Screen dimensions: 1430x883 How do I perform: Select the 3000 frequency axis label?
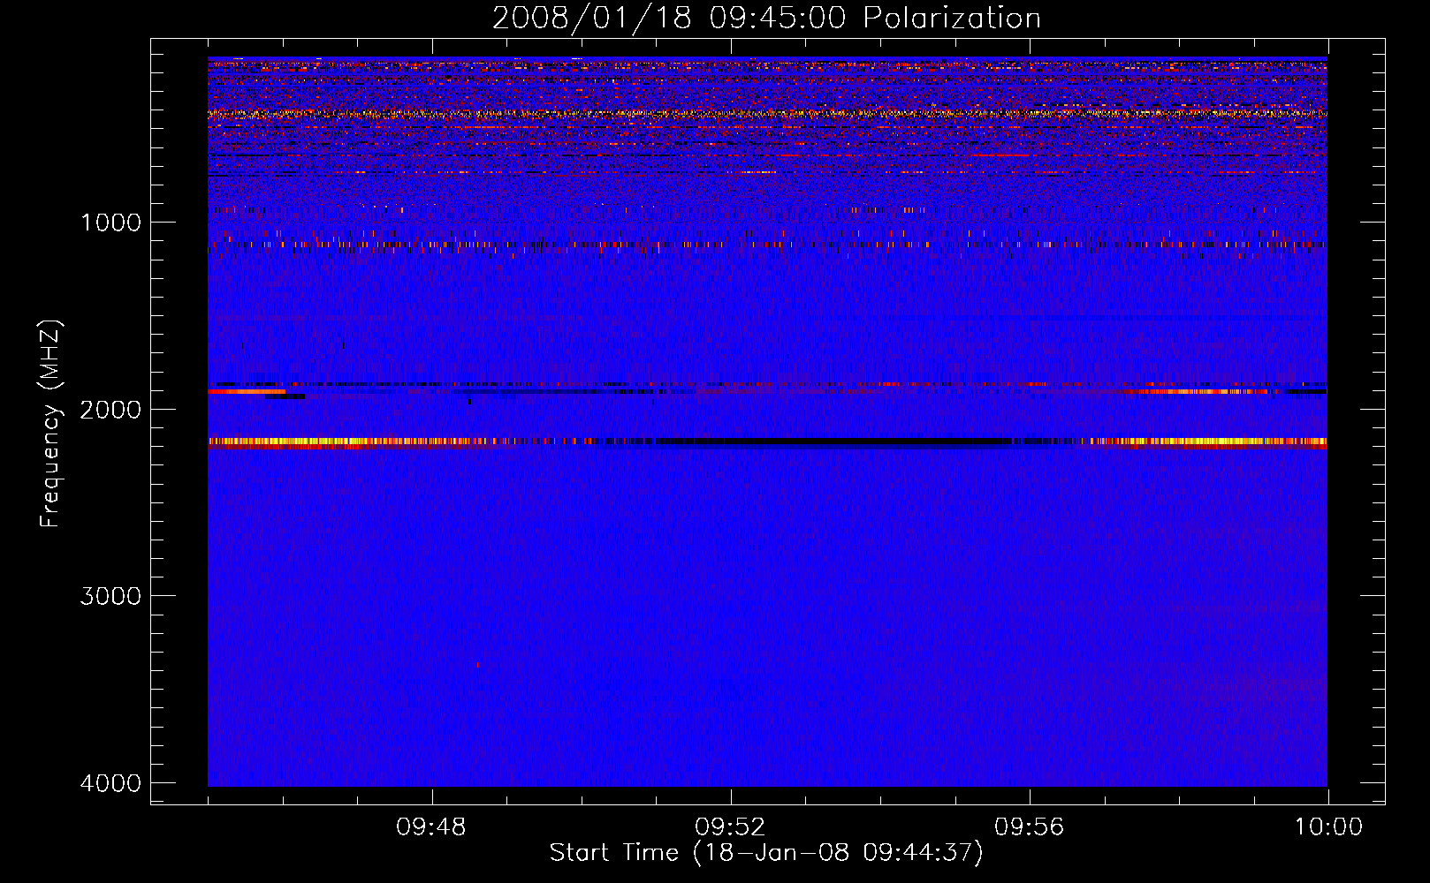click(110, 596)
